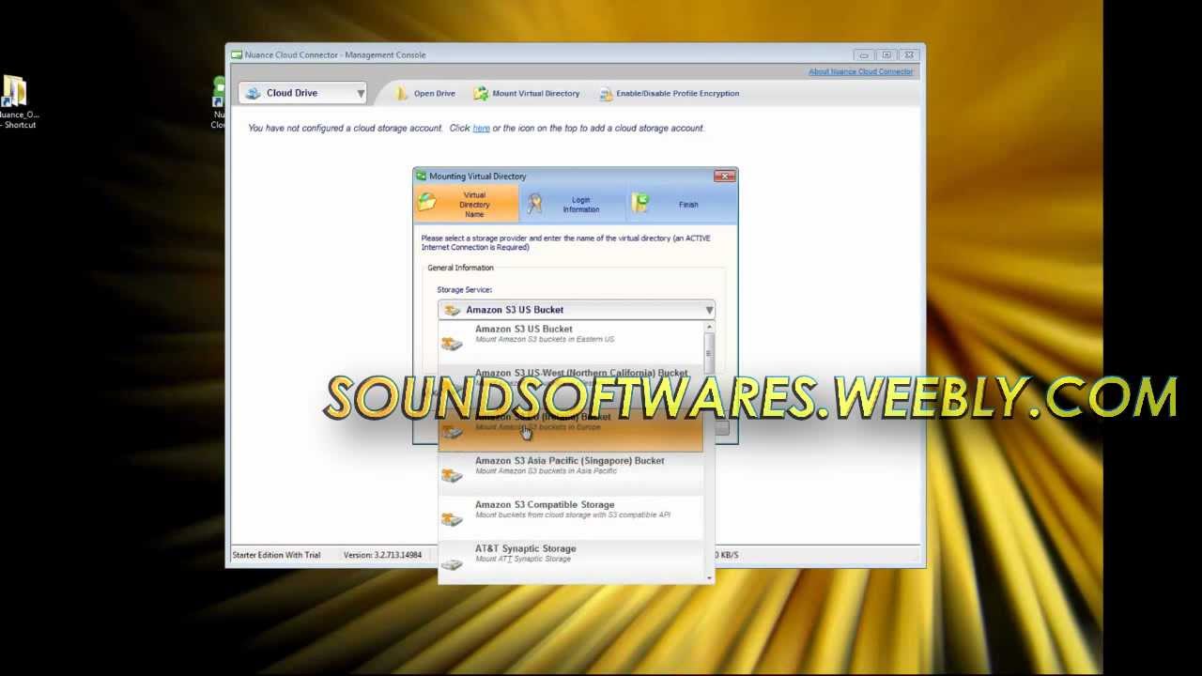1202x676 pixels.
Task: Click the storage list scrollbar down arrow
Action: (709, 577)
